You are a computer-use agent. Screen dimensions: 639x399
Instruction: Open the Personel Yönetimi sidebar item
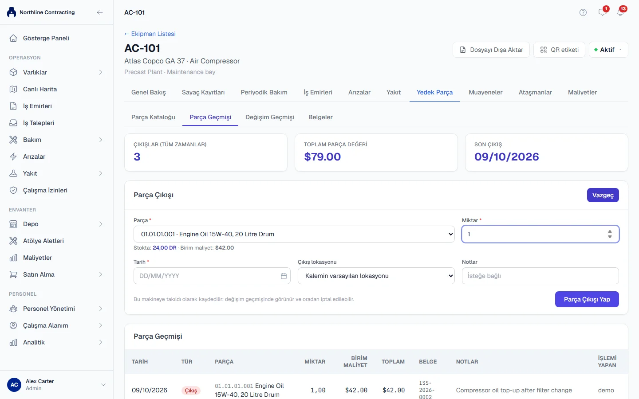[x=56, y=309]
